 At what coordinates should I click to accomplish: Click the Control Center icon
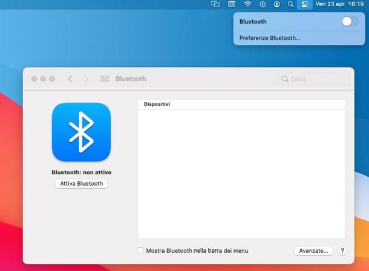[305, 4]
